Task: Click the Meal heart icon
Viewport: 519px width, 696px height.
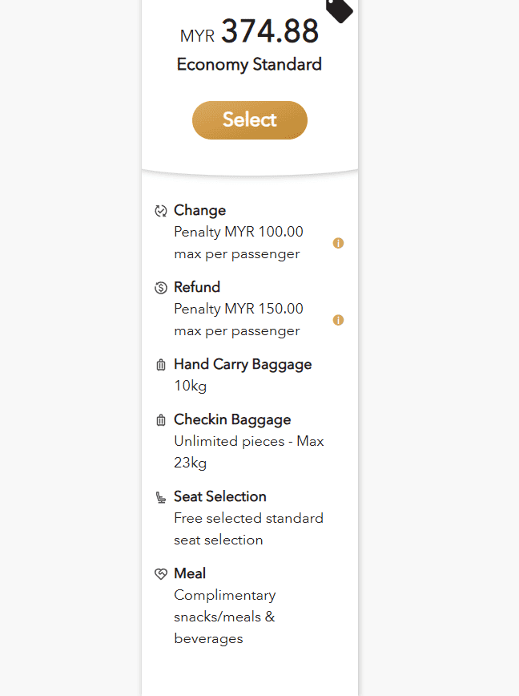Action: pyautogui.click(x=161, y=574)
